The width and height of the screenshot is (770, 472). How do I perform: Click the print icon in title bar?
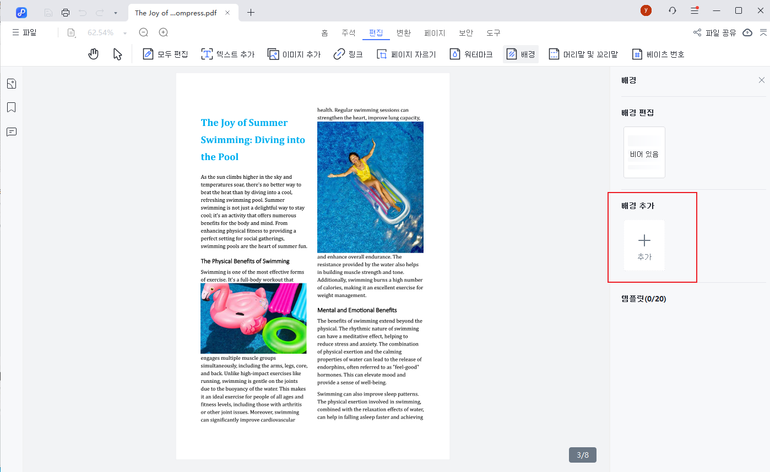[x=66, y=13]
